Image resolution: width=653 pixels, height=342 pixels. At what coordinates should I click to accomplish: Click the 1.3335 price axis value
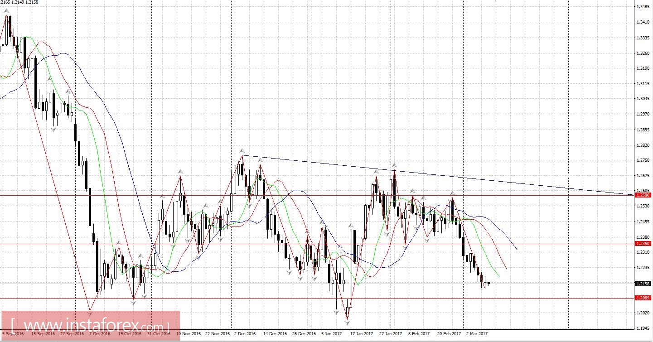point(643,38)
